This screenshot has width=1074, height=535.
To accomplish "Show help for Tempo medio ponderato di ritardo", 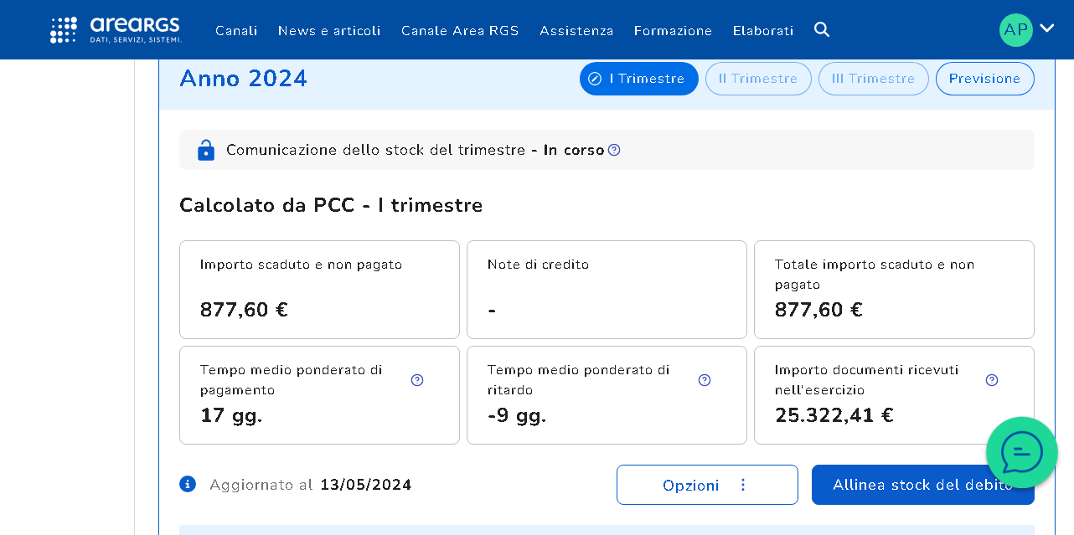I will pos(705,380).
